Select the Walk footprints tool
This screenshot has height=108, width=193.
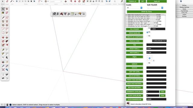click(7, 75)
